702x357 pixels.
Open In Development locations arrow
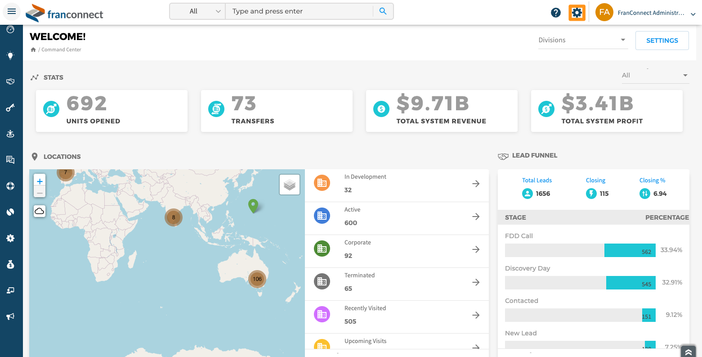click(476, 184)
